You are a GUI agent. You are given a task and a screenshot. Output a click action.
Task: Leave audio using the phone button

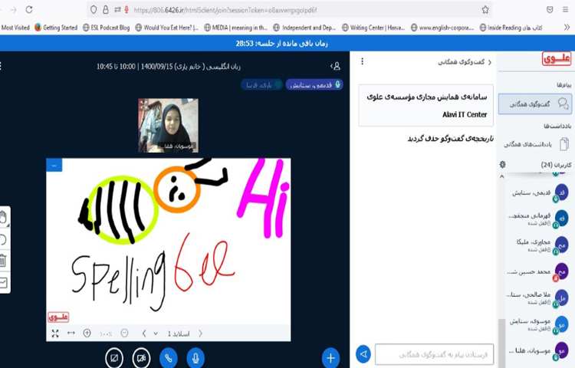[169, 358]
